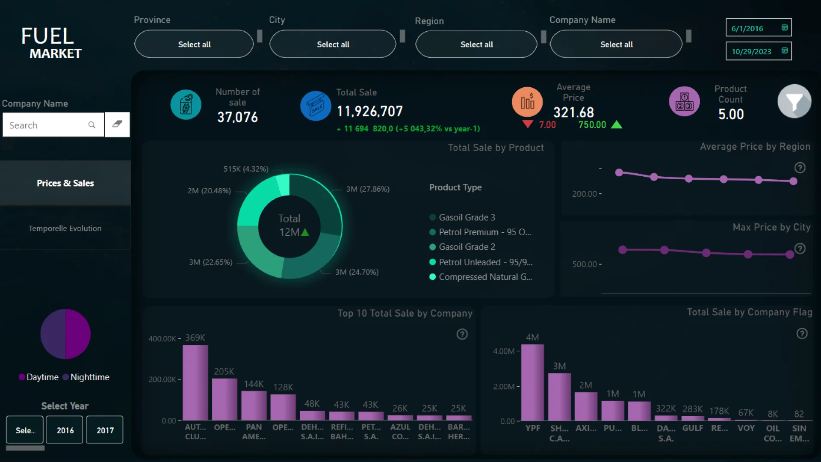
Task: Open the Region Select all dropdown
Action: [476, 44]
